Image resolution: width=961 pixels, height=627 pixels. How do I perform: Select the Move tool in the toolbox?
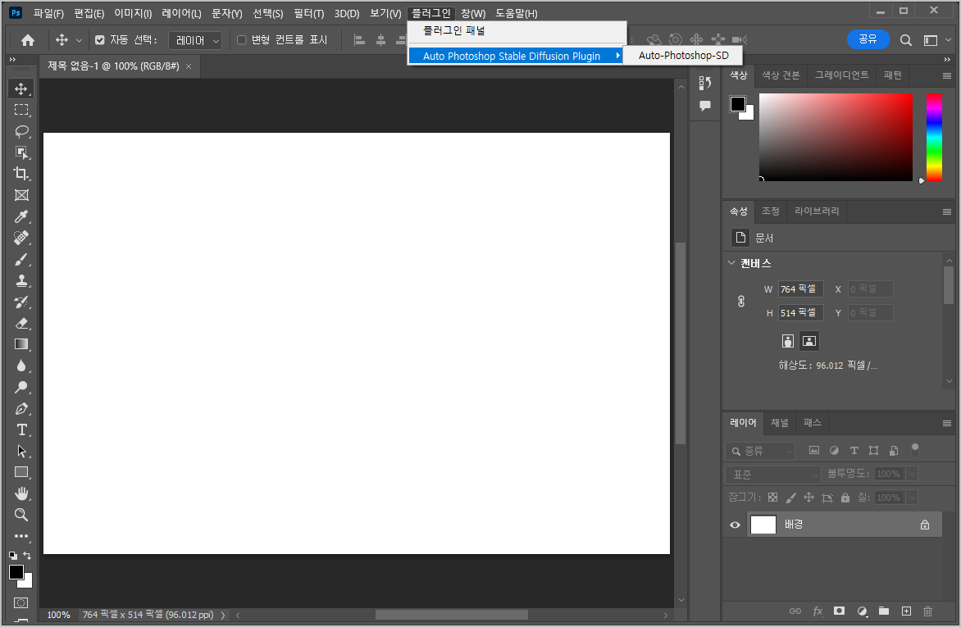pyautogui.click(x=21, y=89)
